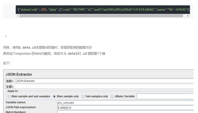198x113 pixels.
Task: Click the 注释 comment input field
Action: coord(104,87)
